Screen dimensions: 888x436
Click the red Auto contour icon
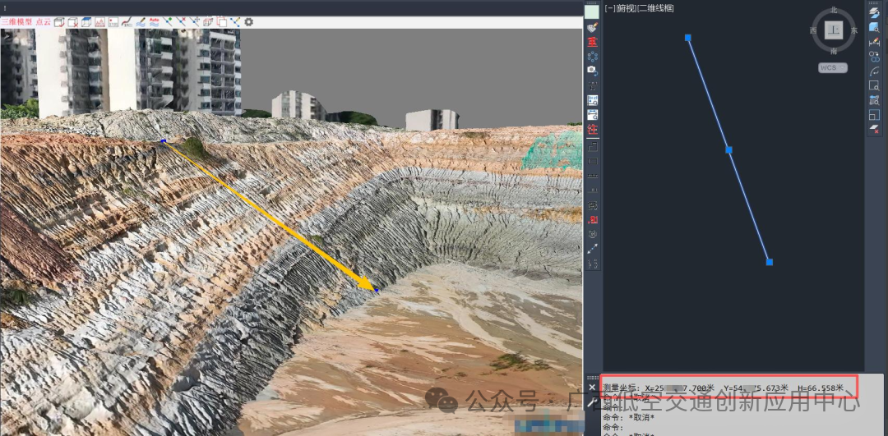click(x=154, y=22)
